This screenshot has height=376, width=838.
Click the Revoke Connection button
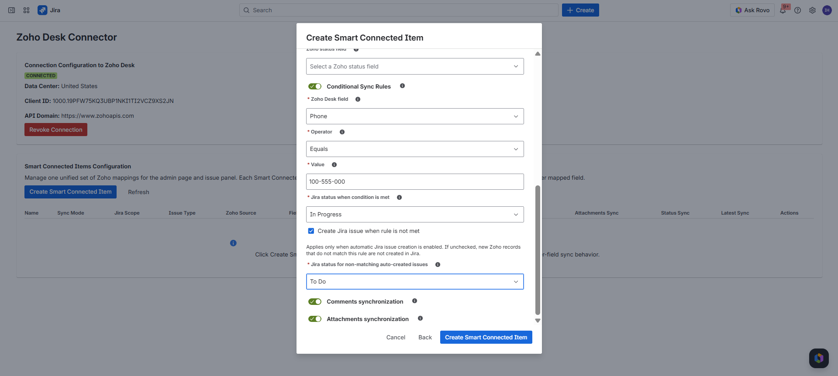[x=56, y=130]
